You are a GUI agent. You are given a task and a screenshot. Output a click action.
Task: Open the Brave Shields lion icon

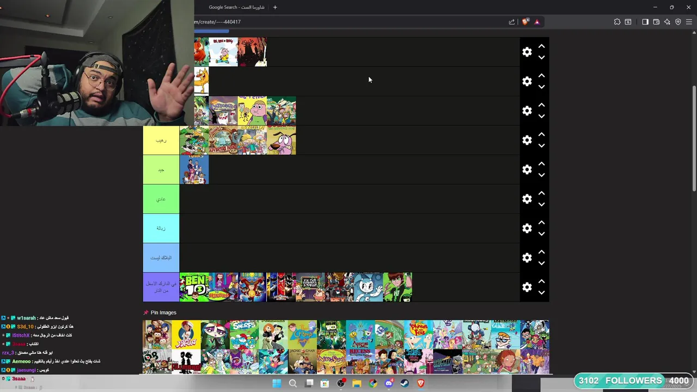pyautogui.click(x=525, y=22)
